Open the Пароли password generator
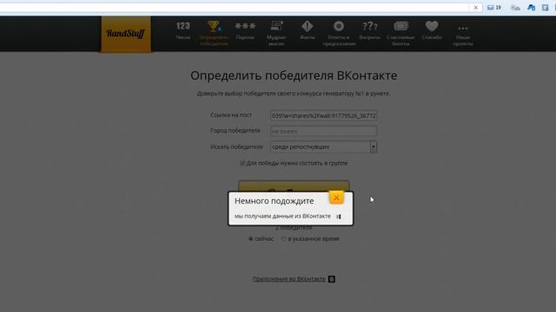Image resolution: width=556 pixels, height=312 pixels. coord(245,30)
